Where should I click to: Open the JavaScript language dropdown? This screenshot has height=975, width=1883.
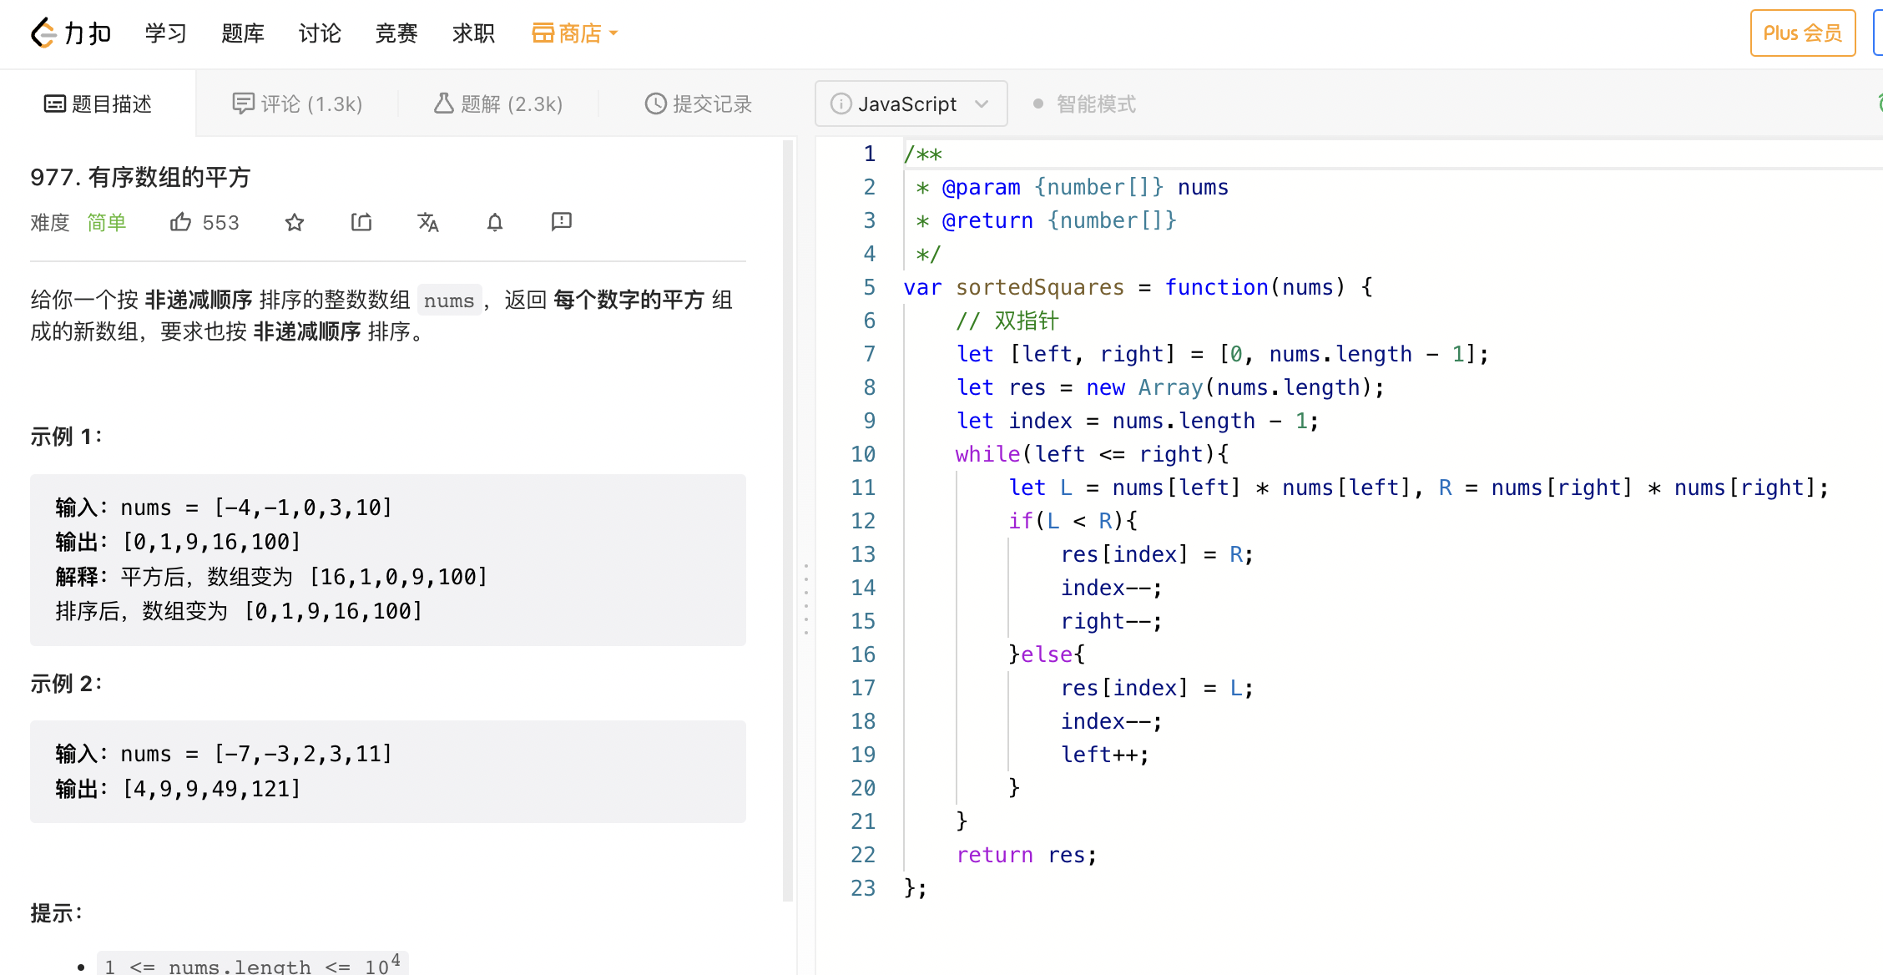point(911,104)
